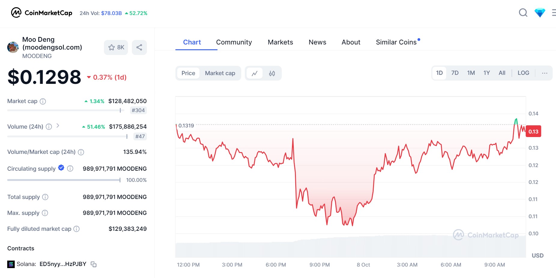The image size is (556, 278).
Task: Copy the Solana contract address
Action: (x=94, y=264)
